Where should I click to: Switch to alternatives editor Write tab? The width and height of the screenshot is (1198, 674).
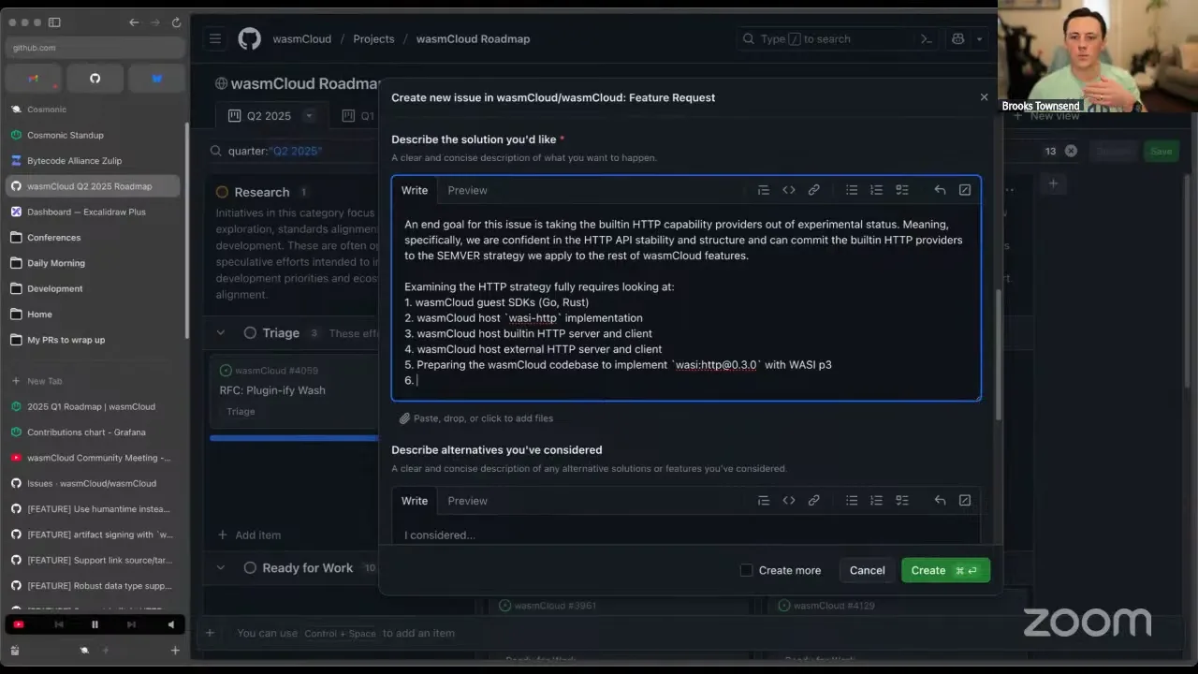415,501
